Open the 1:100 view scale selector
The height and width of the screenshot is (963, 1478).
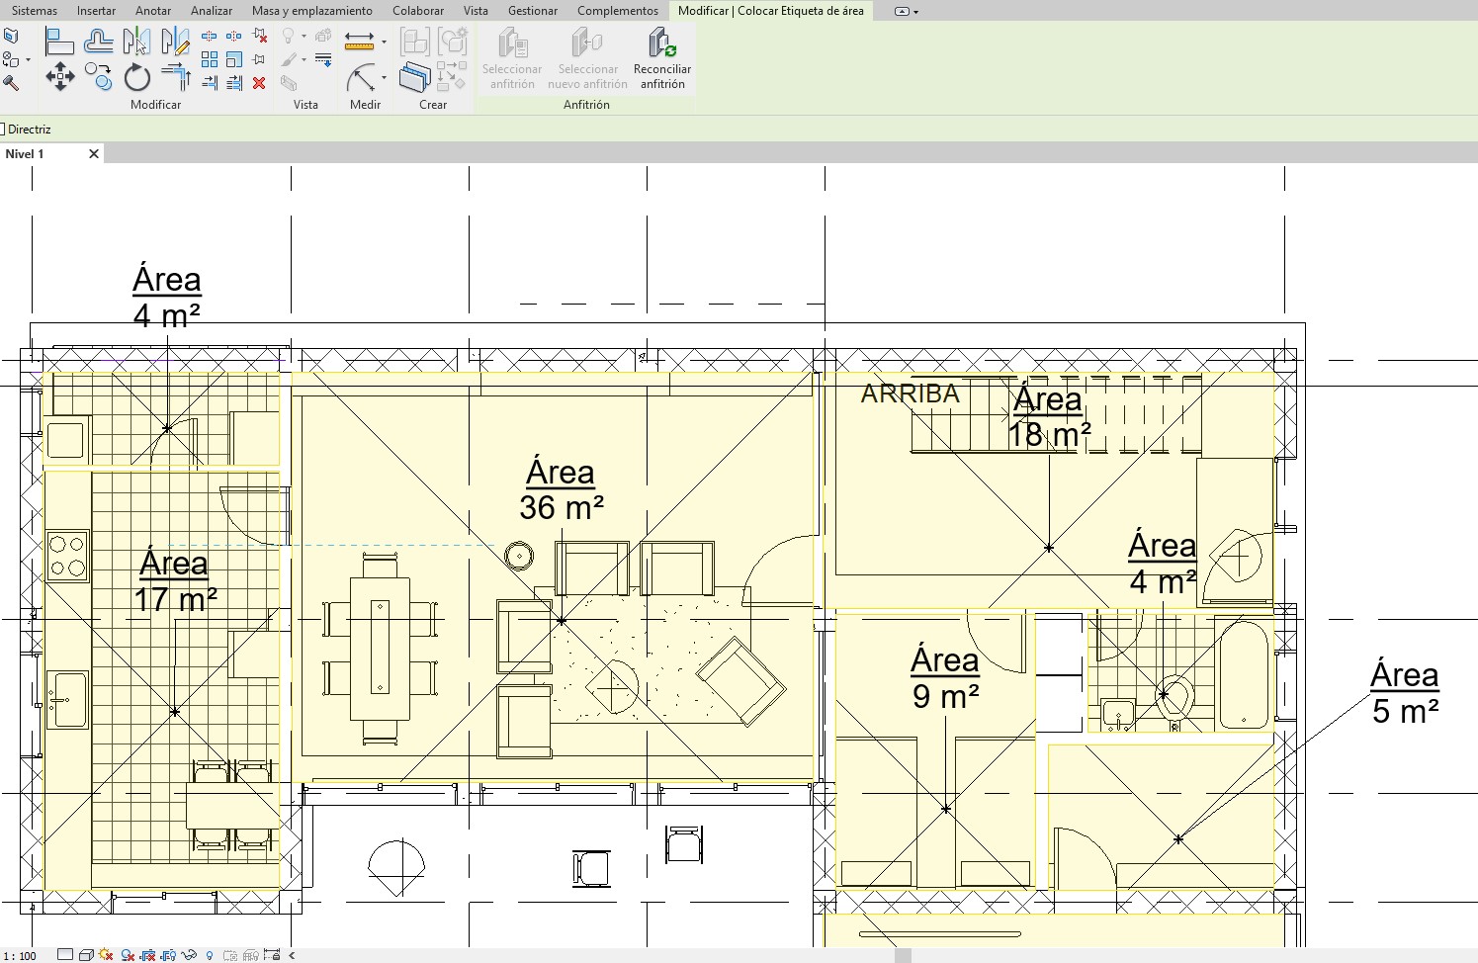point(20,955)
